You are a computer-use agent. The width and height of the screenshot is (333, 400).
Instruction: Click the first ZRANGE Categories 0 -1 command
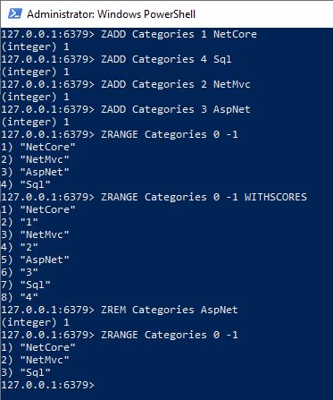tap(170, 134)
